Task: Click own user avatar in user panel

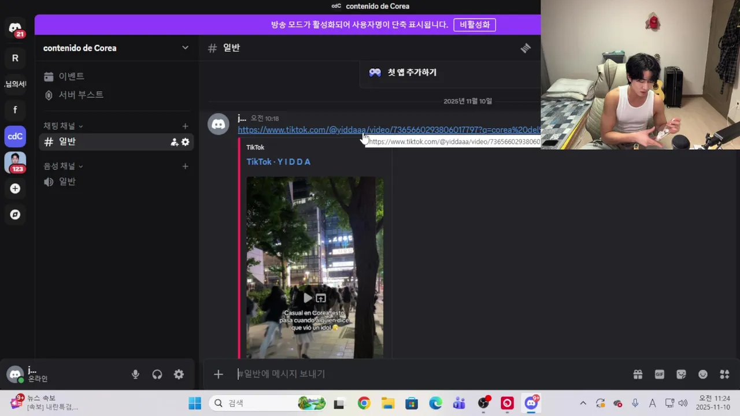Action: [15, 374]
